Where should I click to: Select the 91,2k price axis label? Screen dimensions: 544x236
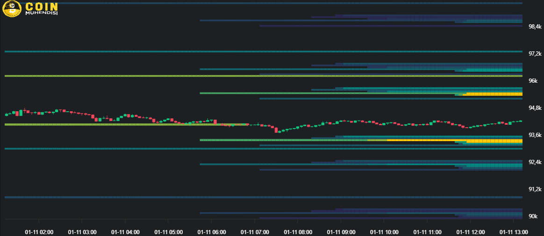pos(535,190)
